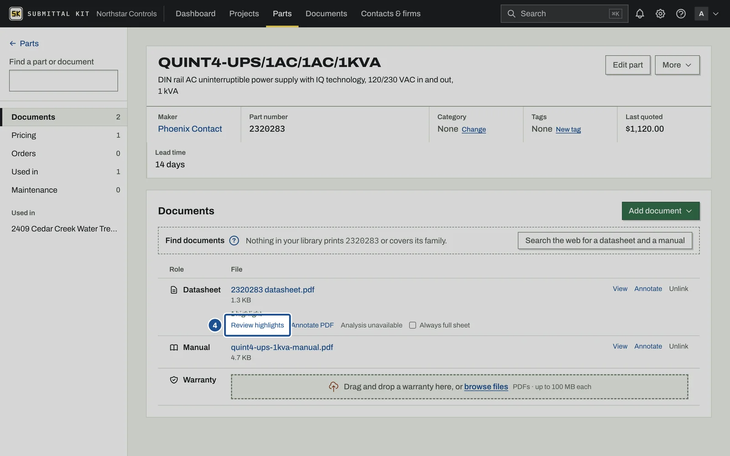
Task: Select Maintenance in the sidebar
Action: [63, 190]
